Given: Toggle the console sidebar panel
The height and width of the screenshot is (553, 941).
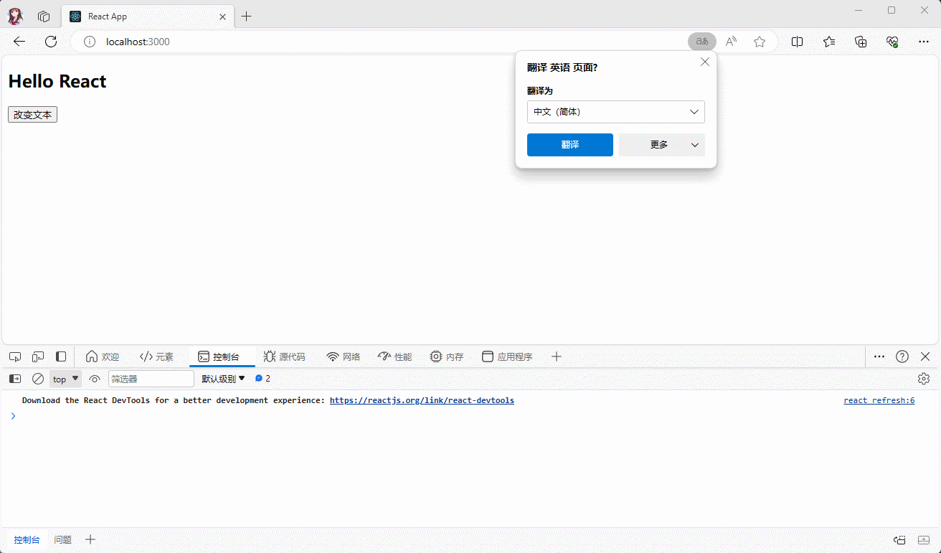Looking at the screenshot, I should click(x=15, y=379).
